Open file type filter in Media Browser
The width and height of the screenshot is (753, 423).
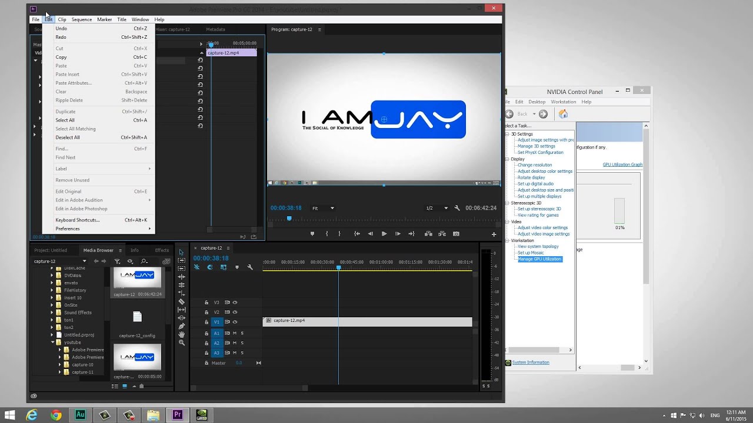click(x=118, y=261)
